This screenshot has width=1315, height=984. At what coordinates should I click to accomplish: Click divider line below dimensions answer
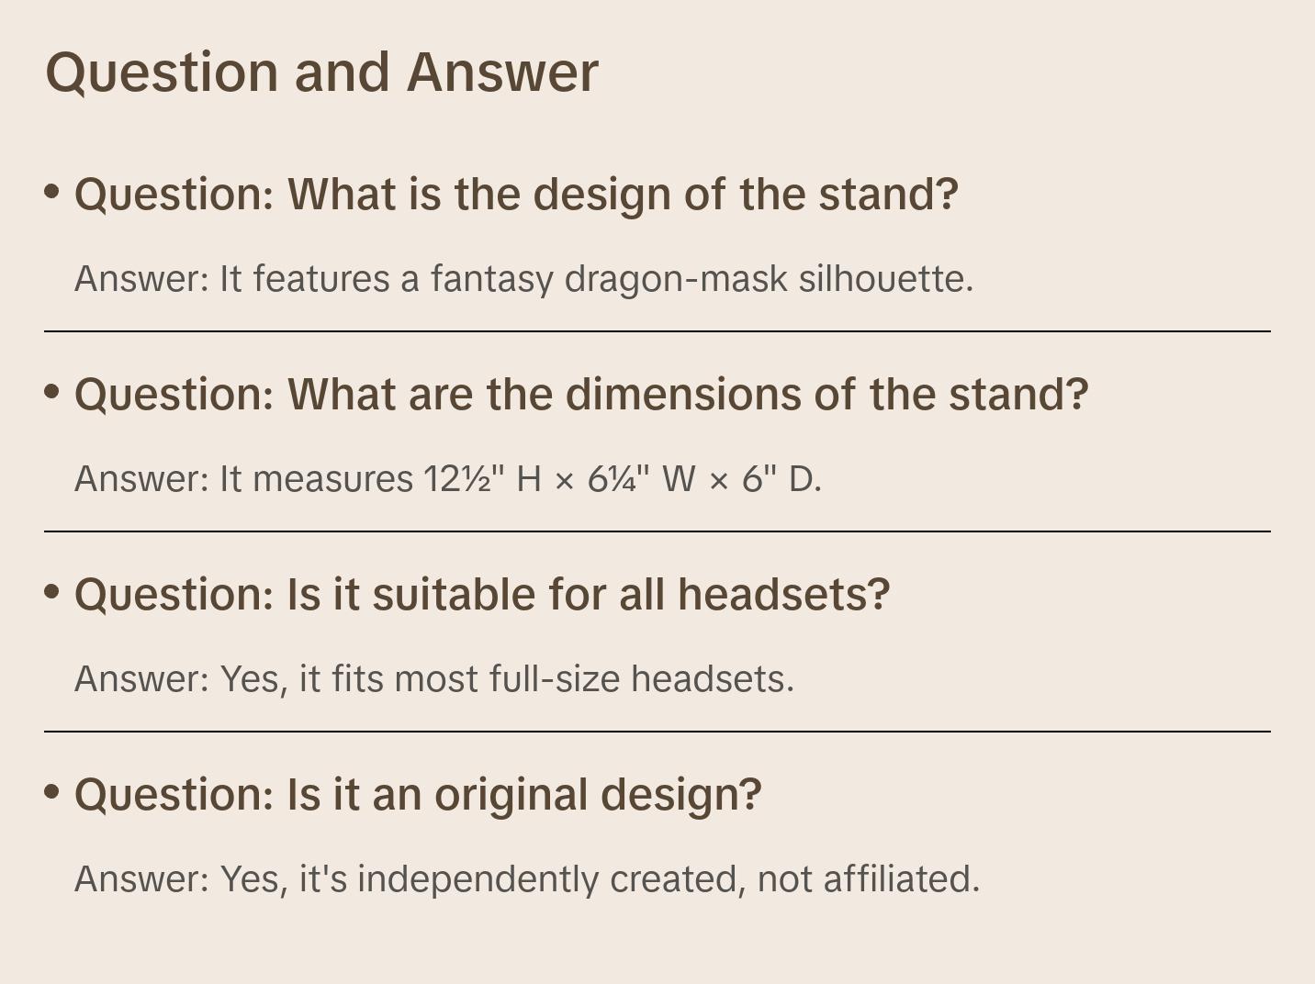point(657,531)
